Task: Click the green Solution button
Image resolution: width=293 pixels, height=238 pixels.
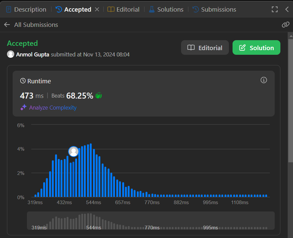Action: coord(256,47)
